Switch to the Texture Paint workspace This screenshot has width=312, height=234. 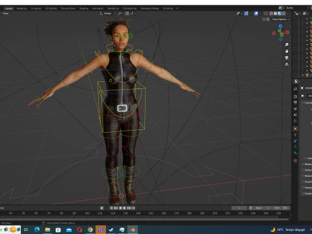68,8
